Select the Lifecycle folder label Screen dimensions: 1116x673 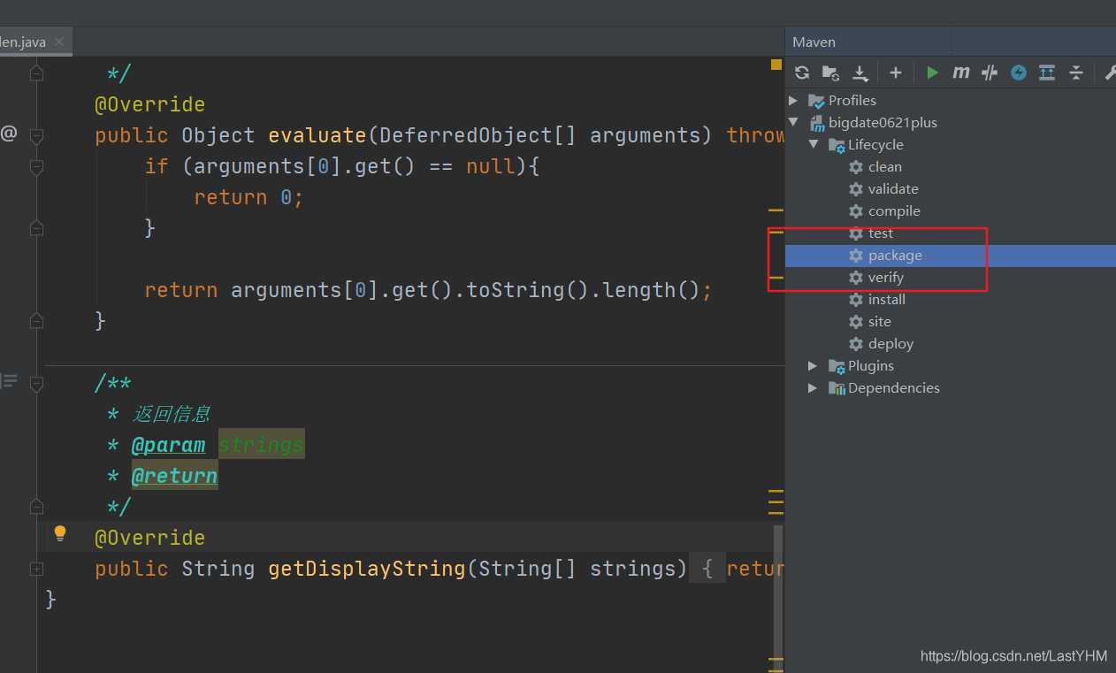(875, 144)
